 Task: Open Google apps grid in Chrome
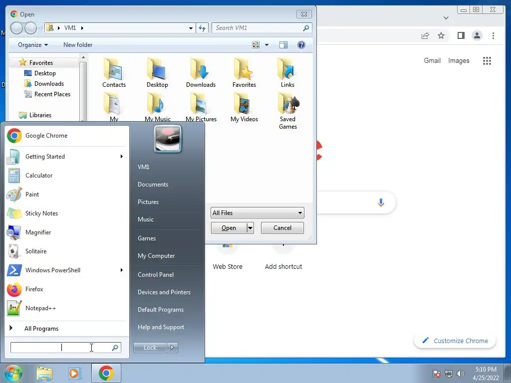[x=487, y=60]
